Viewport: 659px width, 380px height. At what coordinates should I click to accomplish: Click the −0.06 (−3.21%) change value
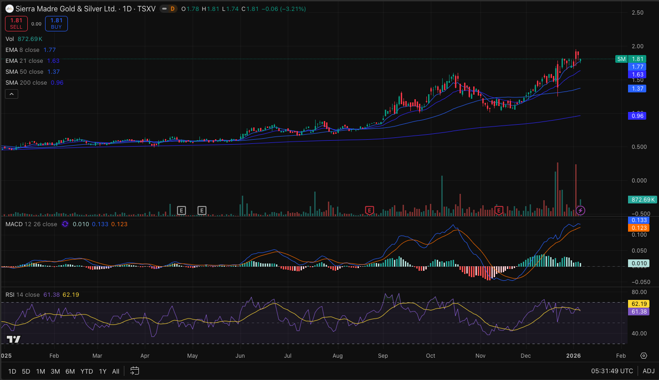284,9
